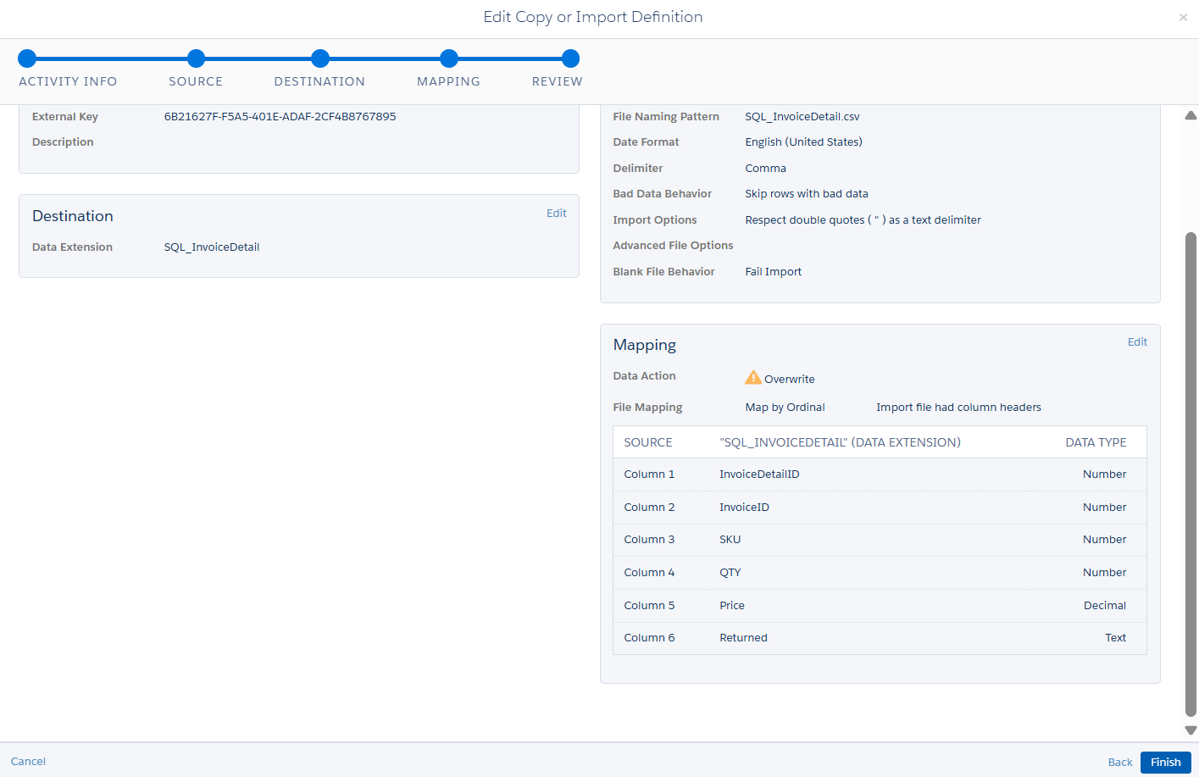Select the Column 5 Price mapping row
The height and width of the screenshot is (777, 1199).
pyautogui.click(x=880, y=606)
